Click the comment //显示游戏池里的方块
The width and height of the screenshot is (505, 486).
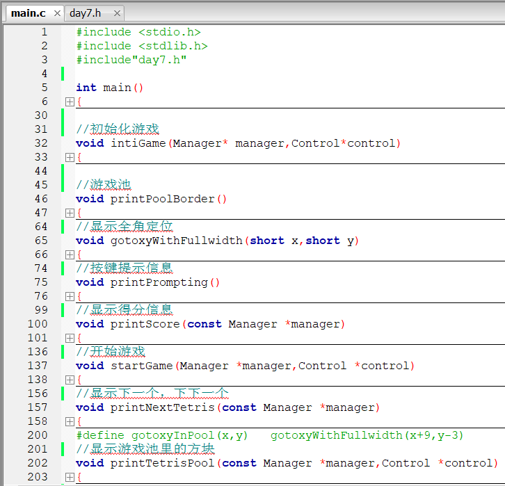coord(145,448)
